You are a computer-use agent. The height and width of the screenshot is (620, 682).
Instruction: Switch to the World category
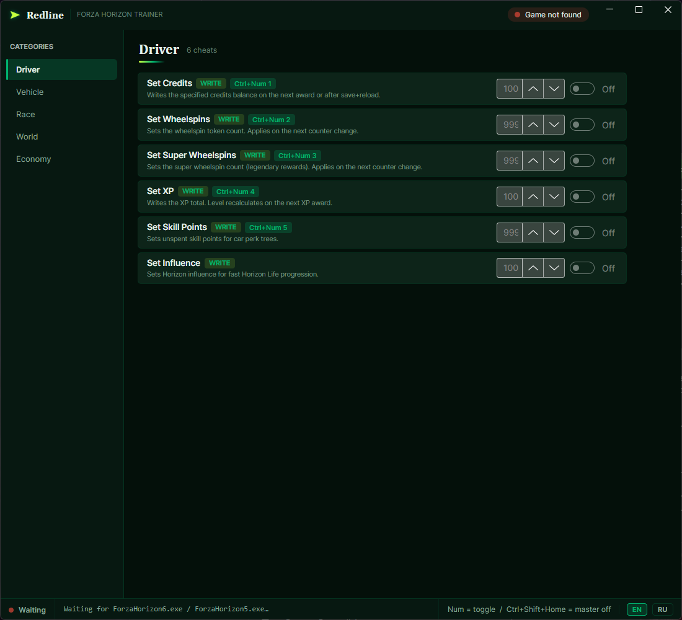62,136
